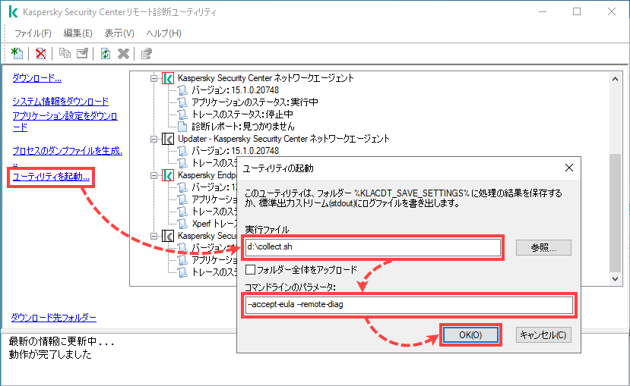Click the Kaspersky Endp node icon
Screen dimensions: 630x386
(x=168, y=175)
